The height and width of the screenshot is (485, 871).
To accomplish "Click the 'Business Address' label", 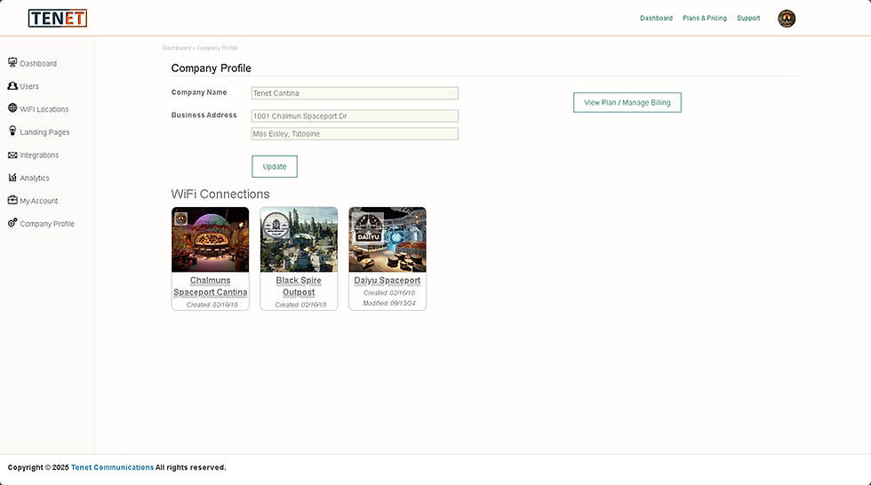I will 204,115.
